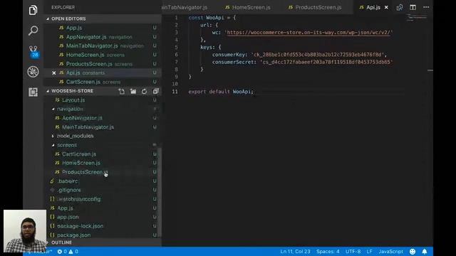Open the Search view icon
Image resolution: width=456 pixels, height=256 pixels.
click(33, 31)
